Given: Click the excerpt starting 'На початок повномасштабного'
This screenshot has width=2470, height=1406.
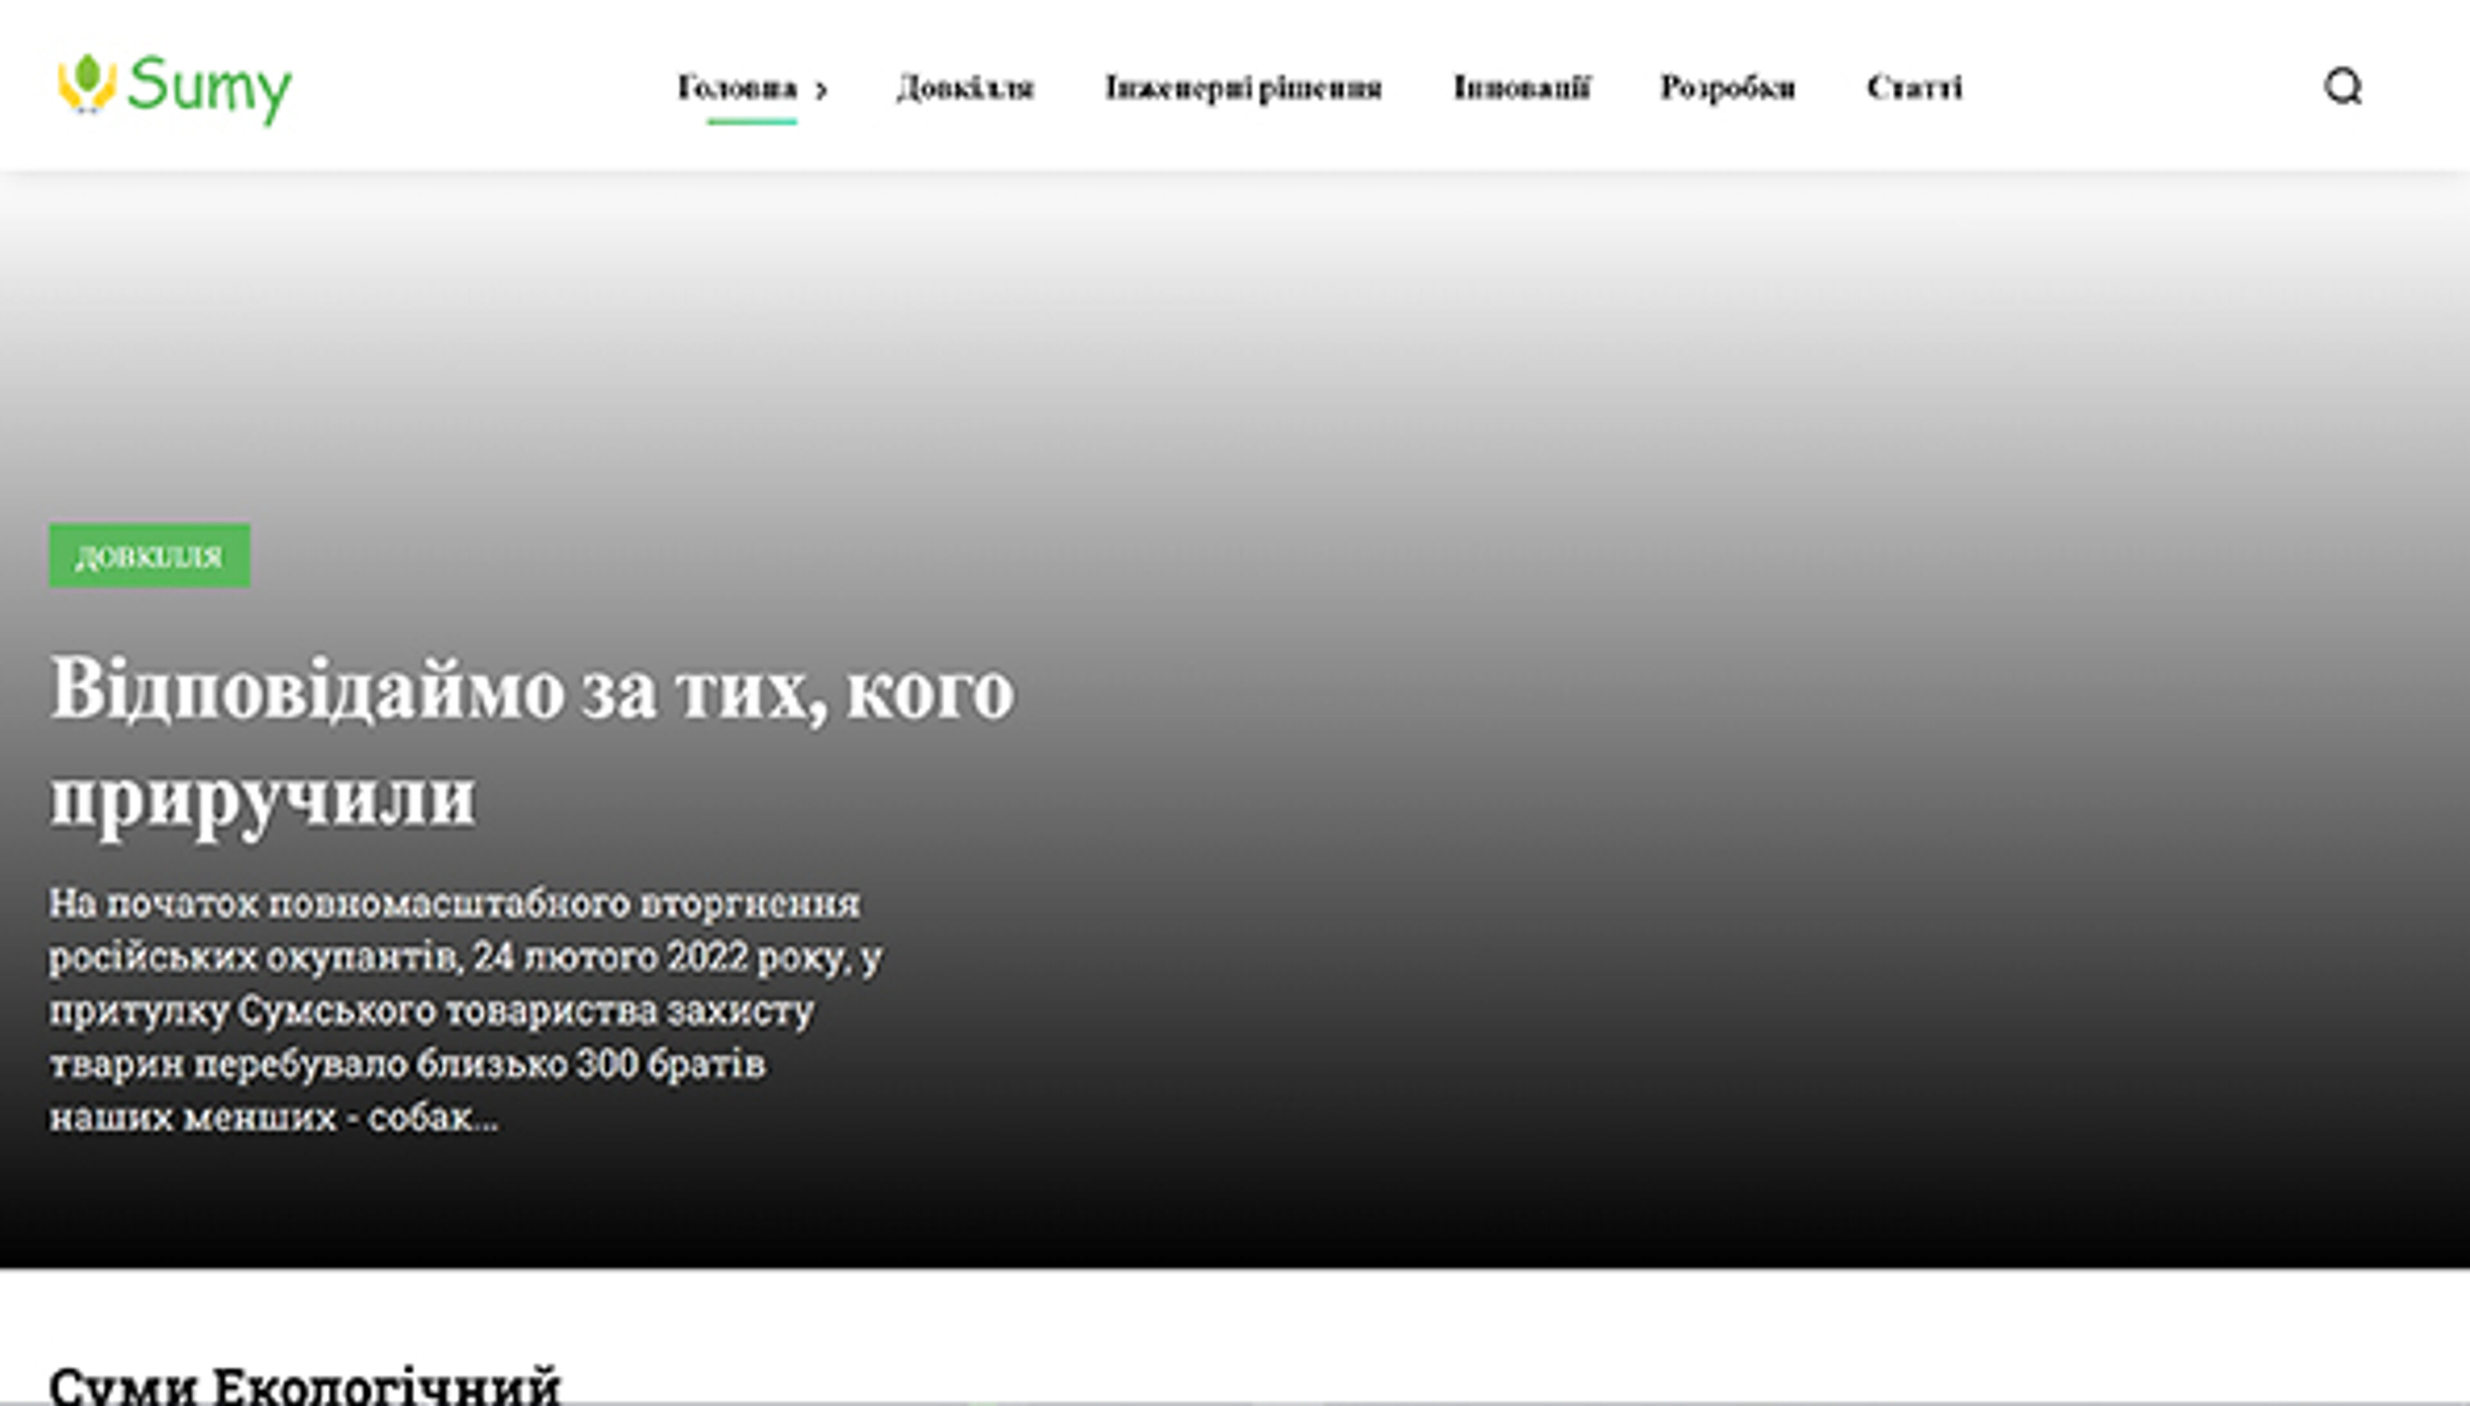Looking at the screenshot, I should click(x=454, y=904).
